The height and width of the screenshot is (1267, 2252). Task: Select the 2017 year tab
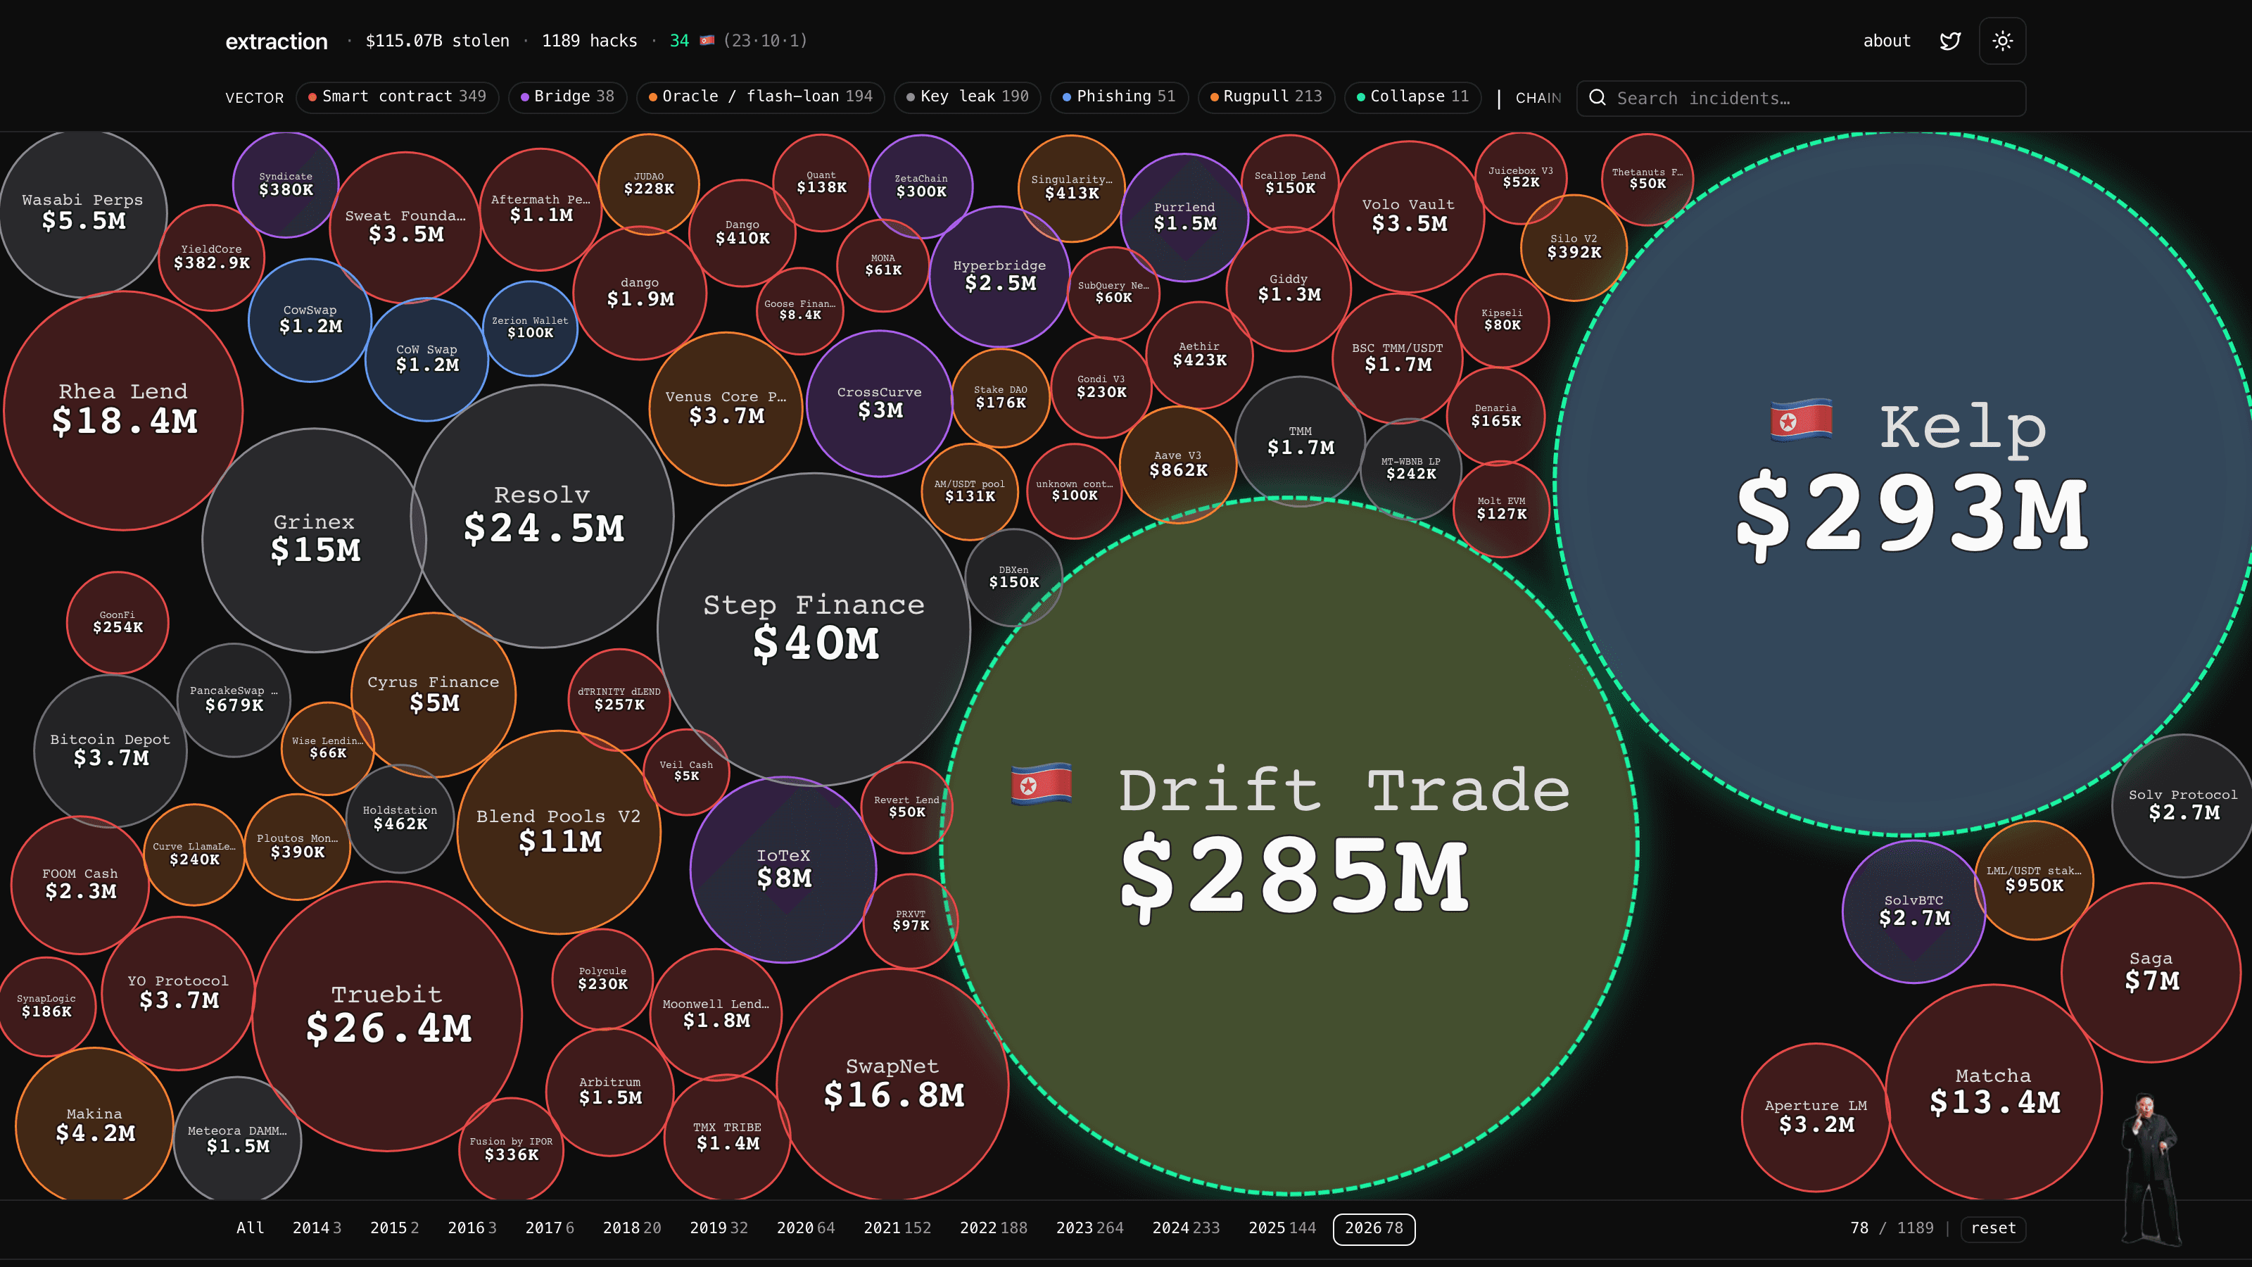[549, 1228]
